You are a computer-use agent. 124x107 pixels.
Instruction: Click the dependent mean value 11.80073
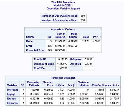coord(62,64)
